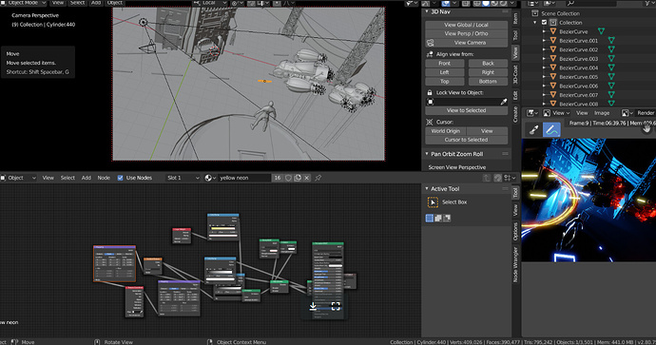Image resolution: width=656 pixels, height=345 pixels.
Task: Open the Node menu in node editor
Action: tap(104, 178)
